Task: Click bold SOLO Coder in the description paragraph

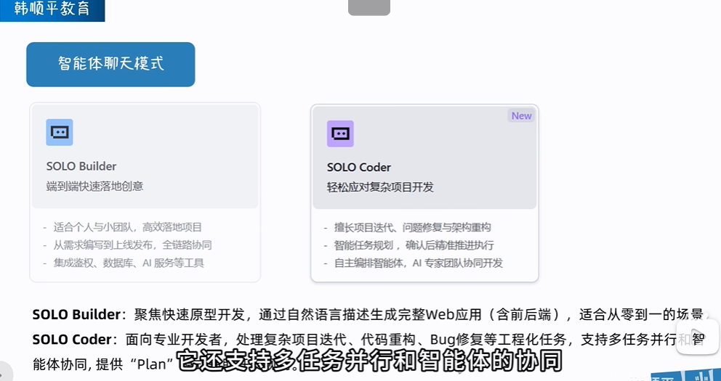Action: [x=72, y=339]
